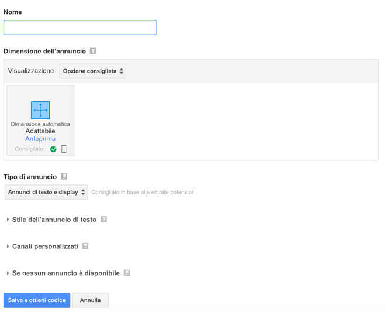Open help icon beside Stile dell'annuncio di testo
The width and height of the screenshot is (386, 312).
click(104, 220)
